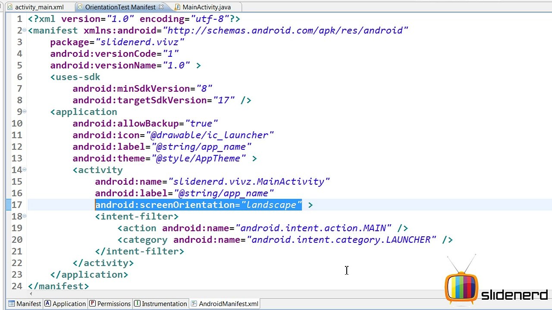Click the package value "slidenerd.vivz"
This screenshot has width=552, height=310.
coord(140,42)
